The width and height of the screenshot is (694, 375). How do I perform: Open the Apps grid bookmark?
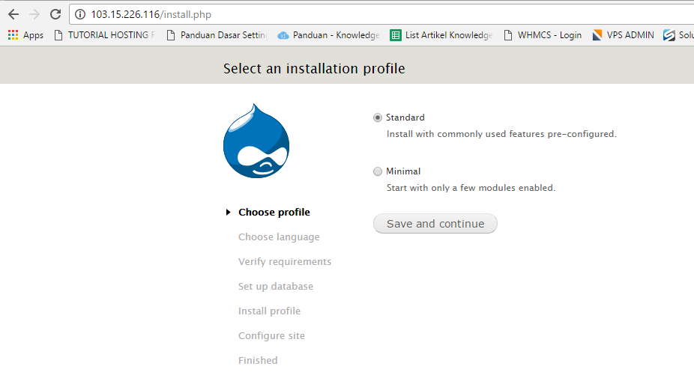25,35
